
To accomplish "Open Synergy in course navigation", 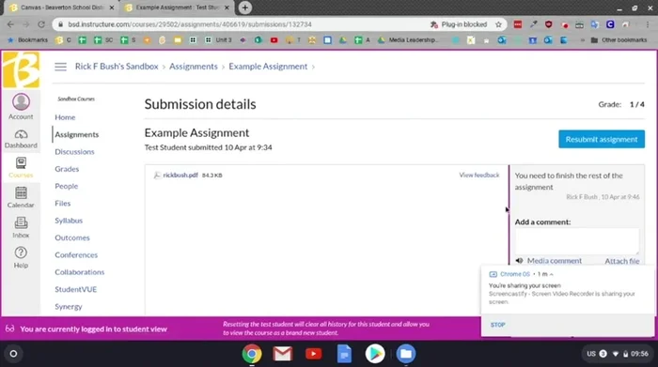I will coord(69,306).
